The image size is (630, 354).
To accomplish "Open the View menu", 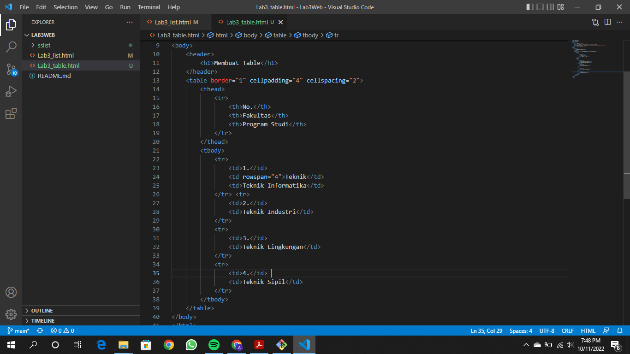I will click(x=91, y=7).
